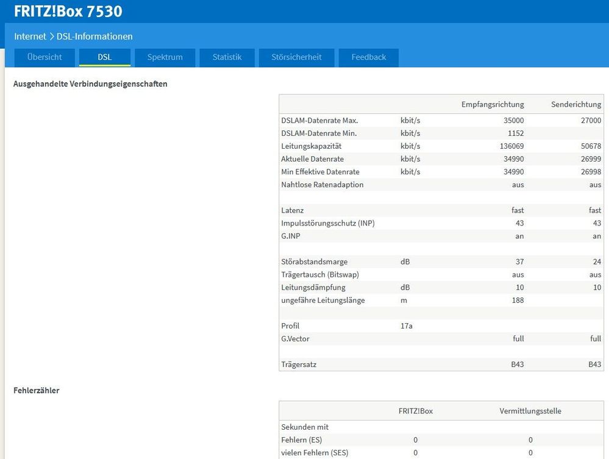This screenshot has width=609, height=459.
Task: Select the heading Ausgehandelte Verbindungseigenschaften
Action: [x=90, y=84]
